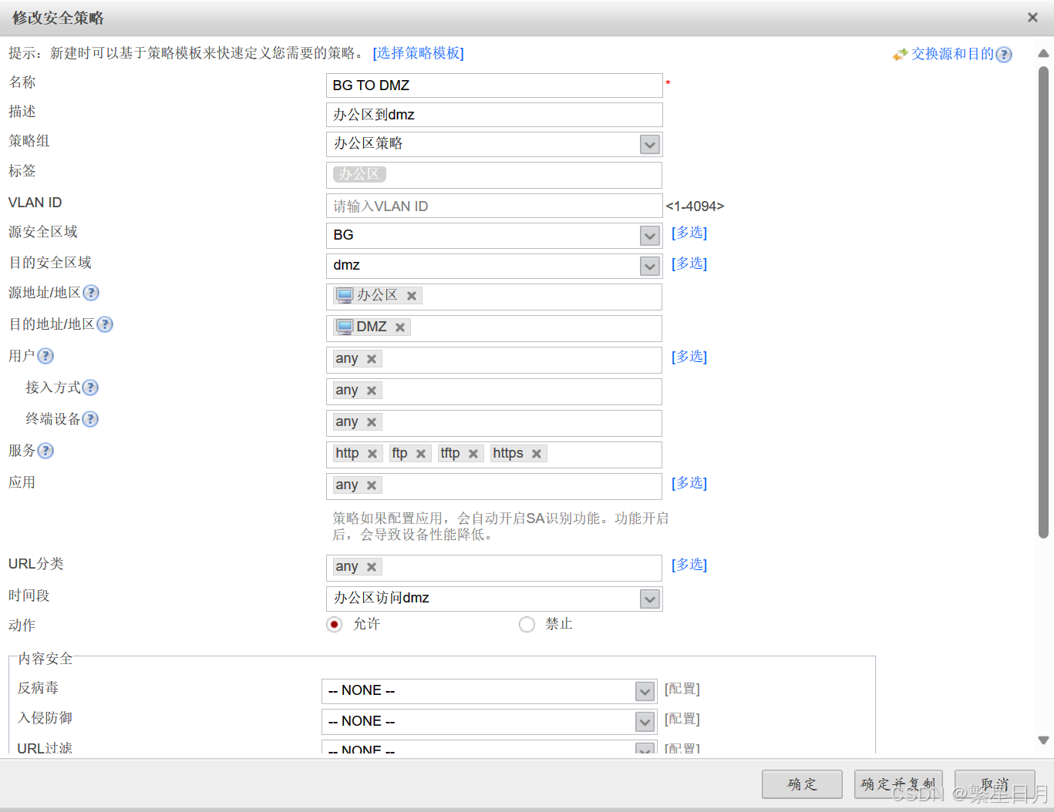Click the 取消 button
1054x812 pixels.
[x=995, y=784]
